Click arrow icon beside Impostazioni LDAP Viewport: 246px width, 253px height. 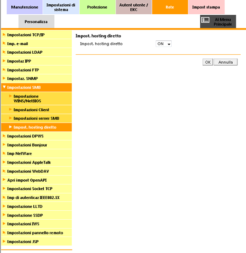4,52
